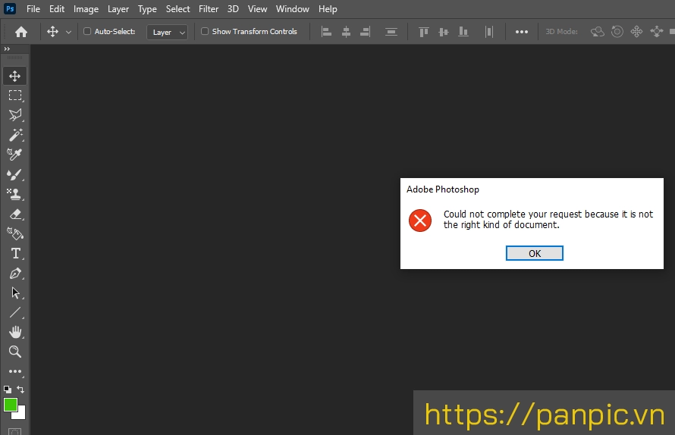Select the Horizontal Type tool
Image resolution: width=675 pixels, height=435 pixels.
pyautogui.click(x=14, y=253)
